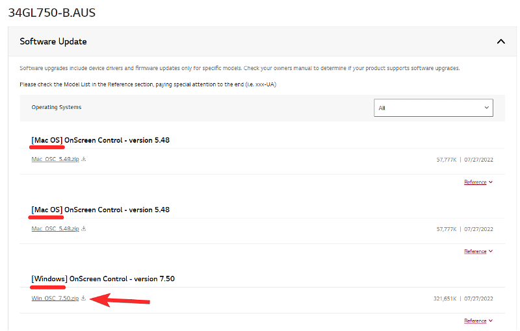The height and width of the screenshot is (331, 520).
Task: Click the second Mac_OSC_5.48.zip file link
Action: coord(55,229)
